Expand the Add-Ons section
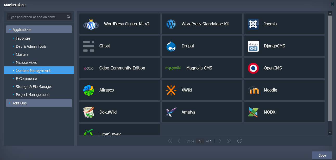The height and width of the screenshot is (160, 336). click(39, 103)
